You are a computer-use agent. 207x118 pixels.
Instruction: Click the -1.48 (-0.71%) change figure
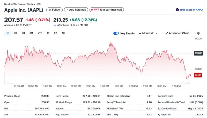point(38,20)
